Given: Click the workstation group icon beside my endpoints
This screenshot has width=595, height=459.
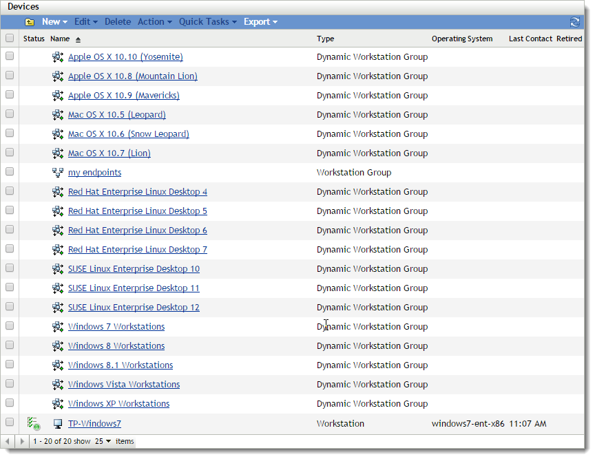Looking at the screenshot, I should [57, 172].
